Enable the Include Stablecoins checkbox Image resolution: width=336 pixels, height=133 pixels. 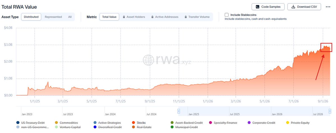coord(226,15)
